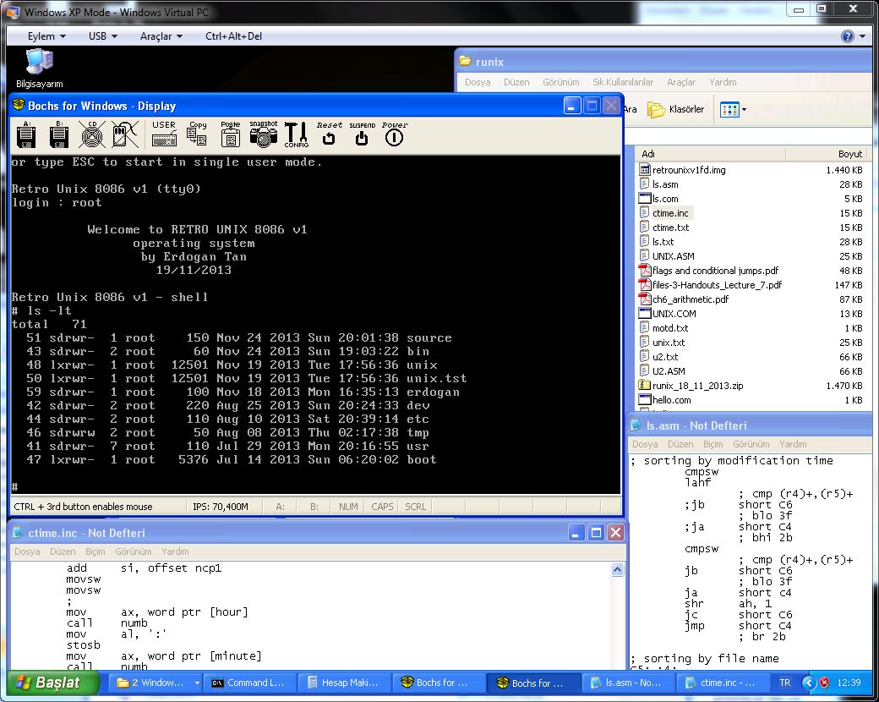Select ls.com file in runix list

[658, 199]
